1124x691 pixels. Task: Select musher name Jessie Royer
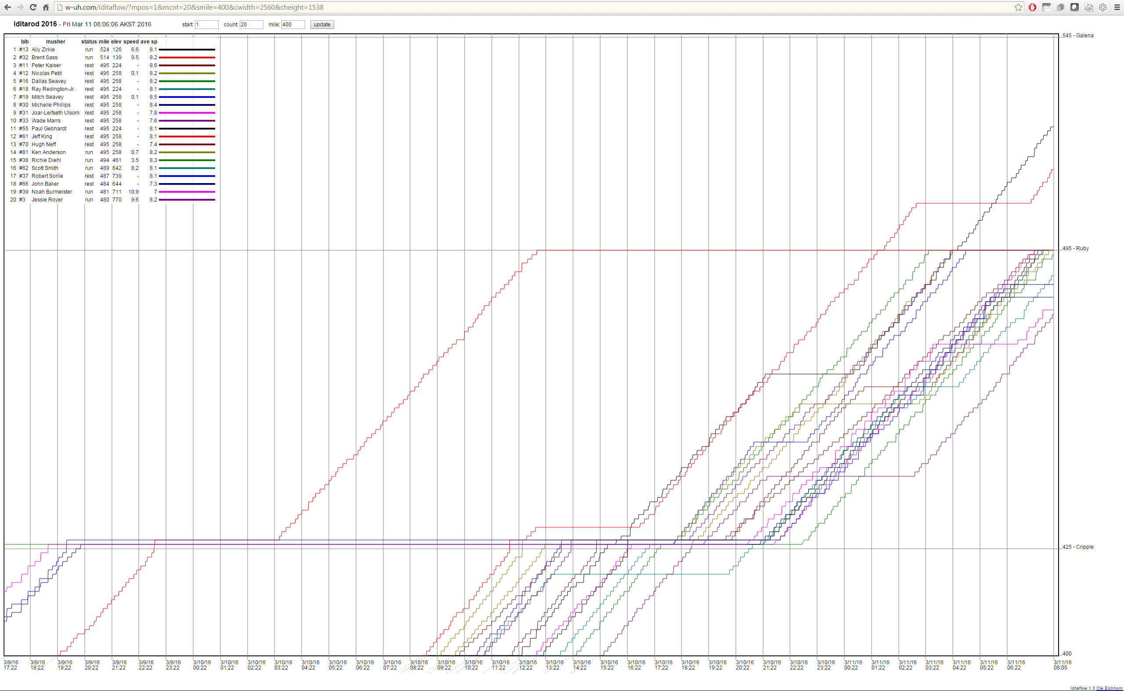pos(47,200)
